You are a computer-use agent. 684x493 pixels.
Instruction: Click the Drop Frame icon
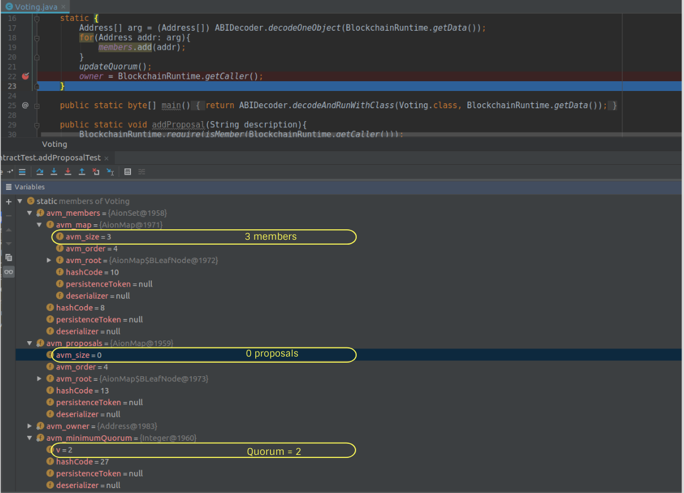(96, 172)
